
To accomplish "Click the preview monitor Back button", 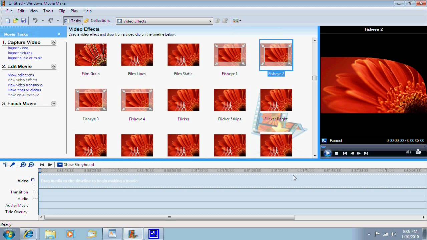I will coord(345,153).
